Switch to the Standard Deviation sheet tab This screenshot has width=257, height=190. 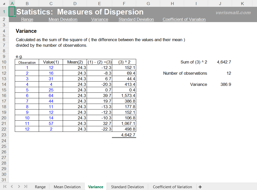pyautogui.click(x=127, y=187)
